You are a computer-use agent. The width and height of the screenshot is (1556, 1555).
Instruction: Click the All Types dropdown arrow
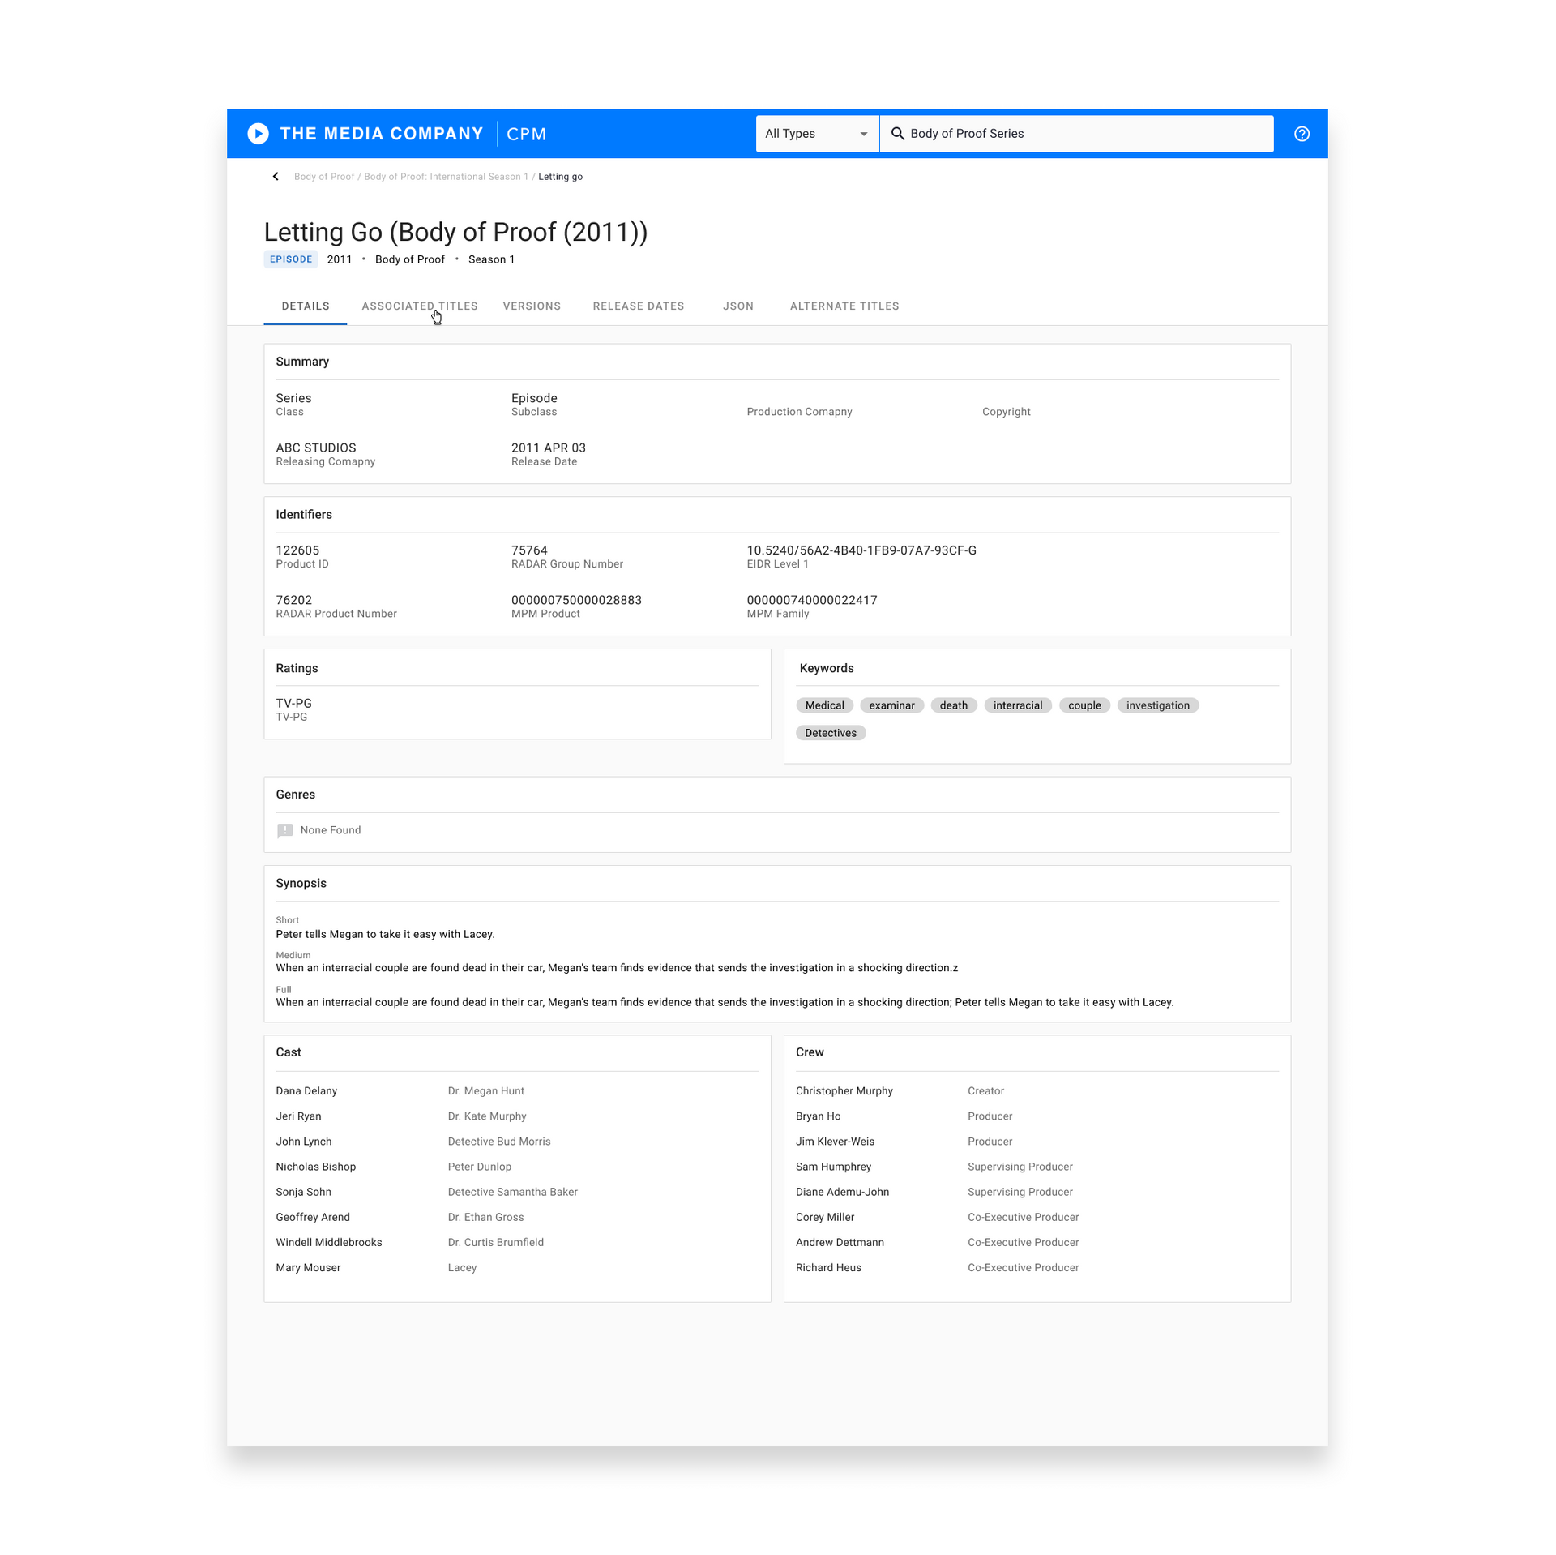pyautogui.click(x=863, y=135)
